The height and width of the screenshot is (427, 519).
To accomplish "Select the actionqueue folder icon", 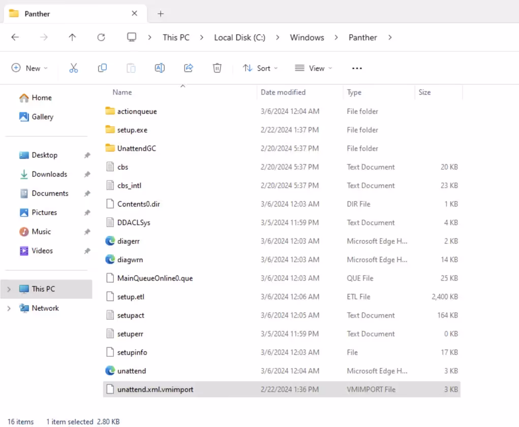I will (x=110, y=111).
